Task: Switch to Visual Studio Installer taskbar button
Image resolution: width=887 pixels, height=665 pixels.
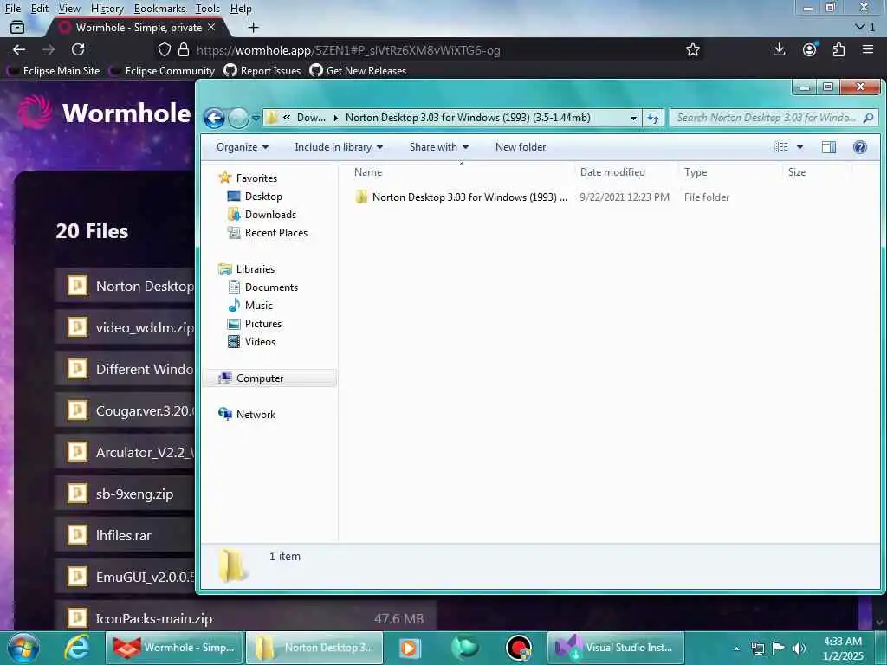Action: [616, 648]
